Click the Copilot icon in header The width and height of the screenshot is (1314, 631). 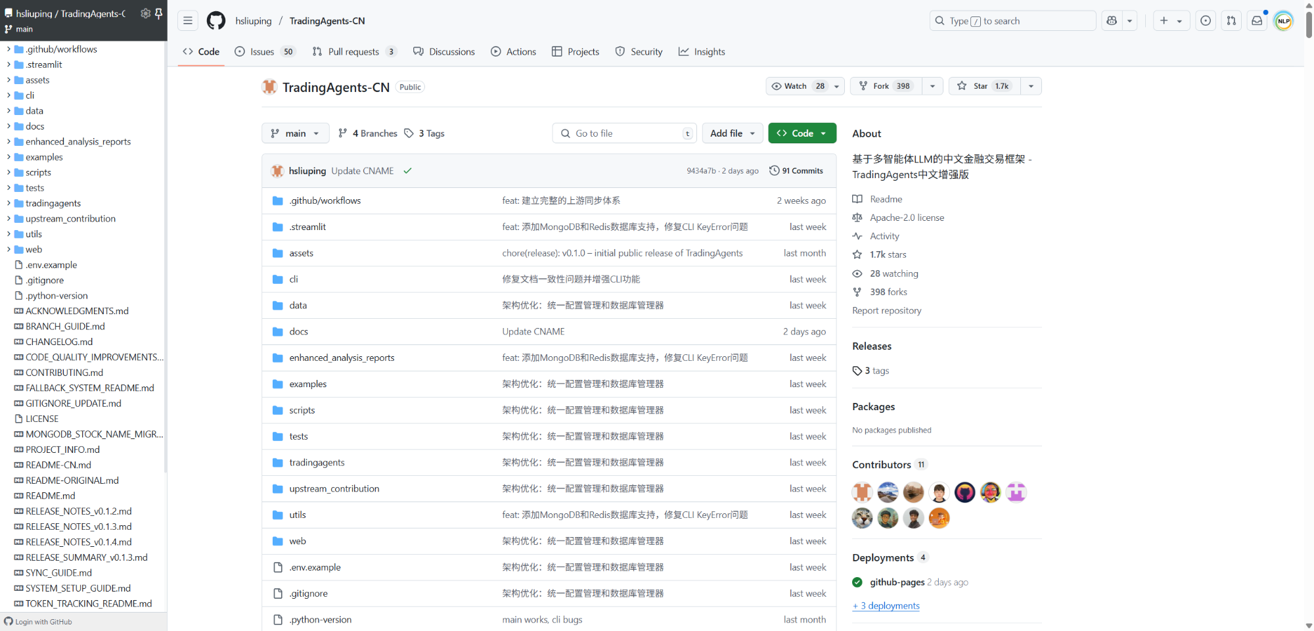tap(1112, 21)
